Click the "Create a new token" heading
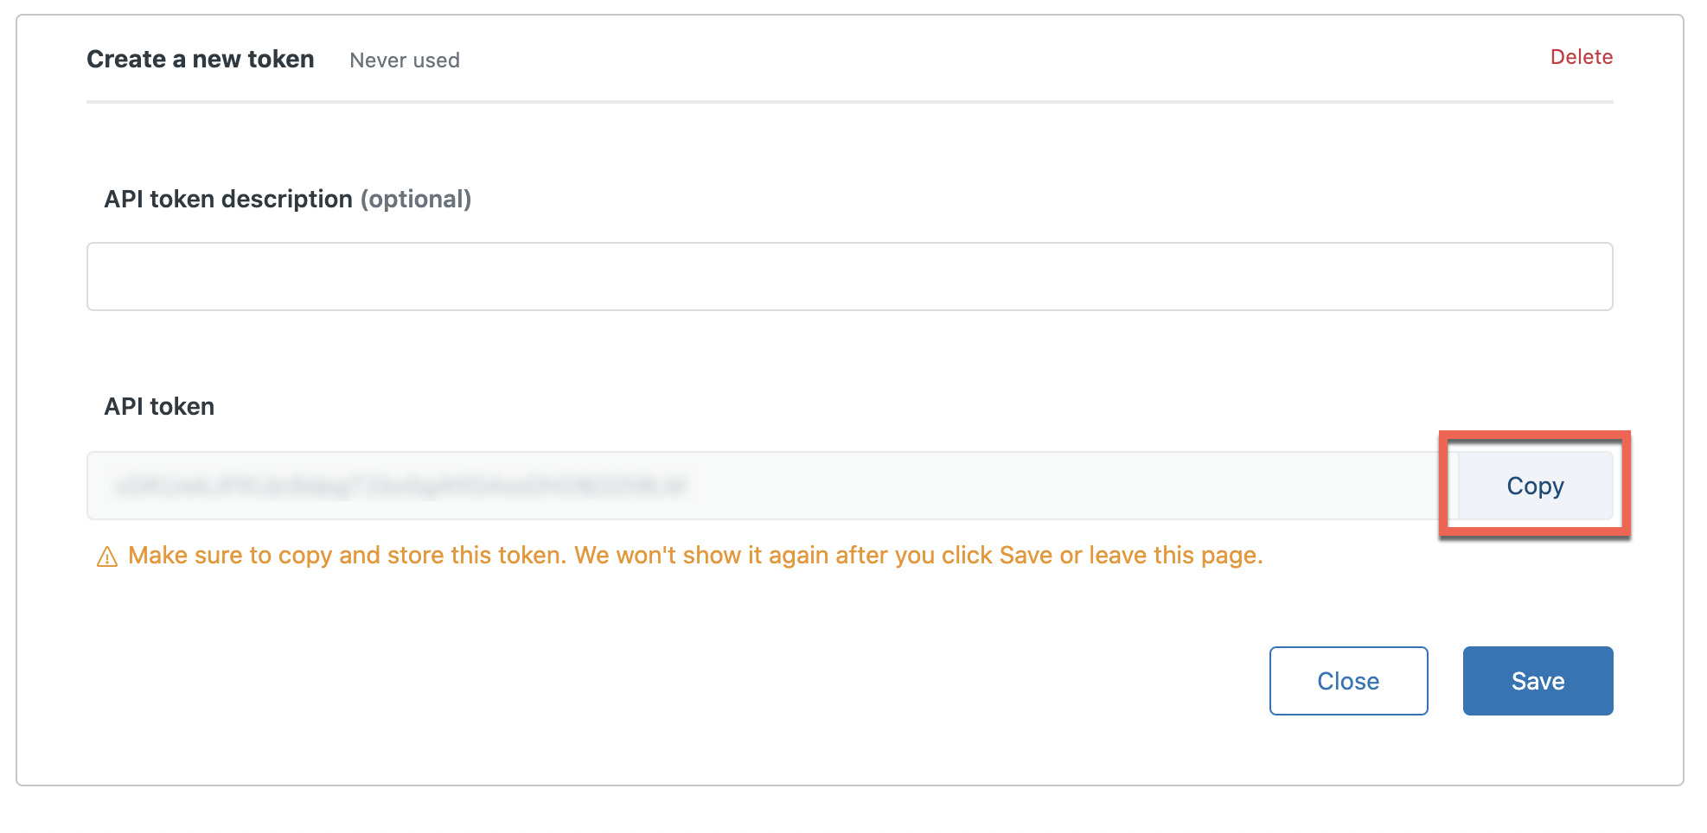 [201, 60]
